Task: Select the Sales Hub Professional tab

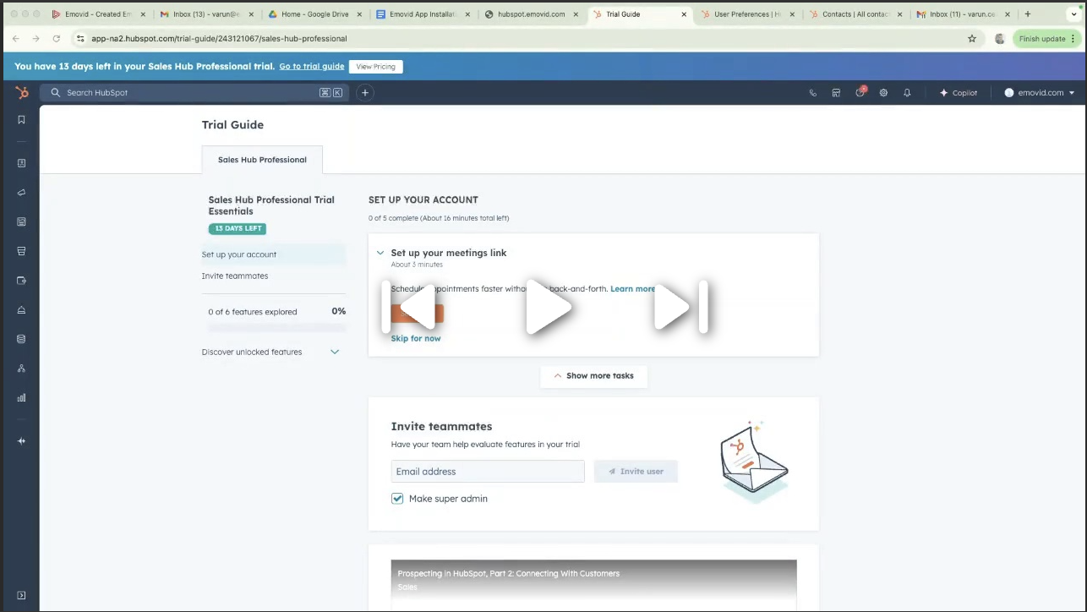Action: click(x=262, y=160)
